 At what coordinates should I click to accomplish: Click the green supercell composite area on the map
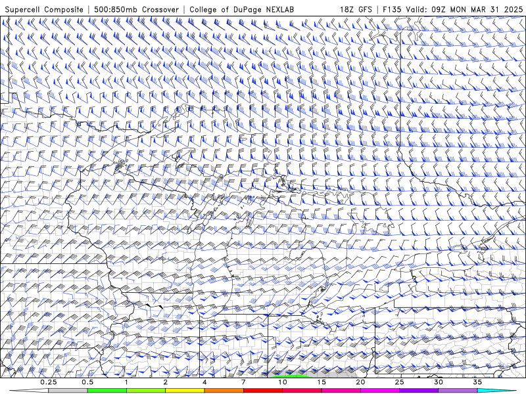tap(293, 376)
